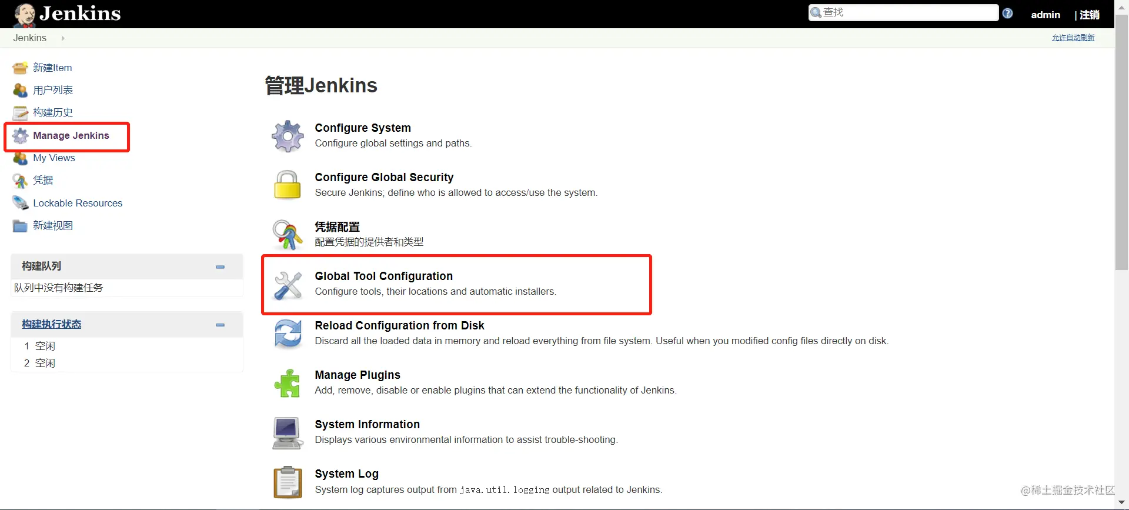
Task: Open the Configure Global Security link
Action: (384, 177)
